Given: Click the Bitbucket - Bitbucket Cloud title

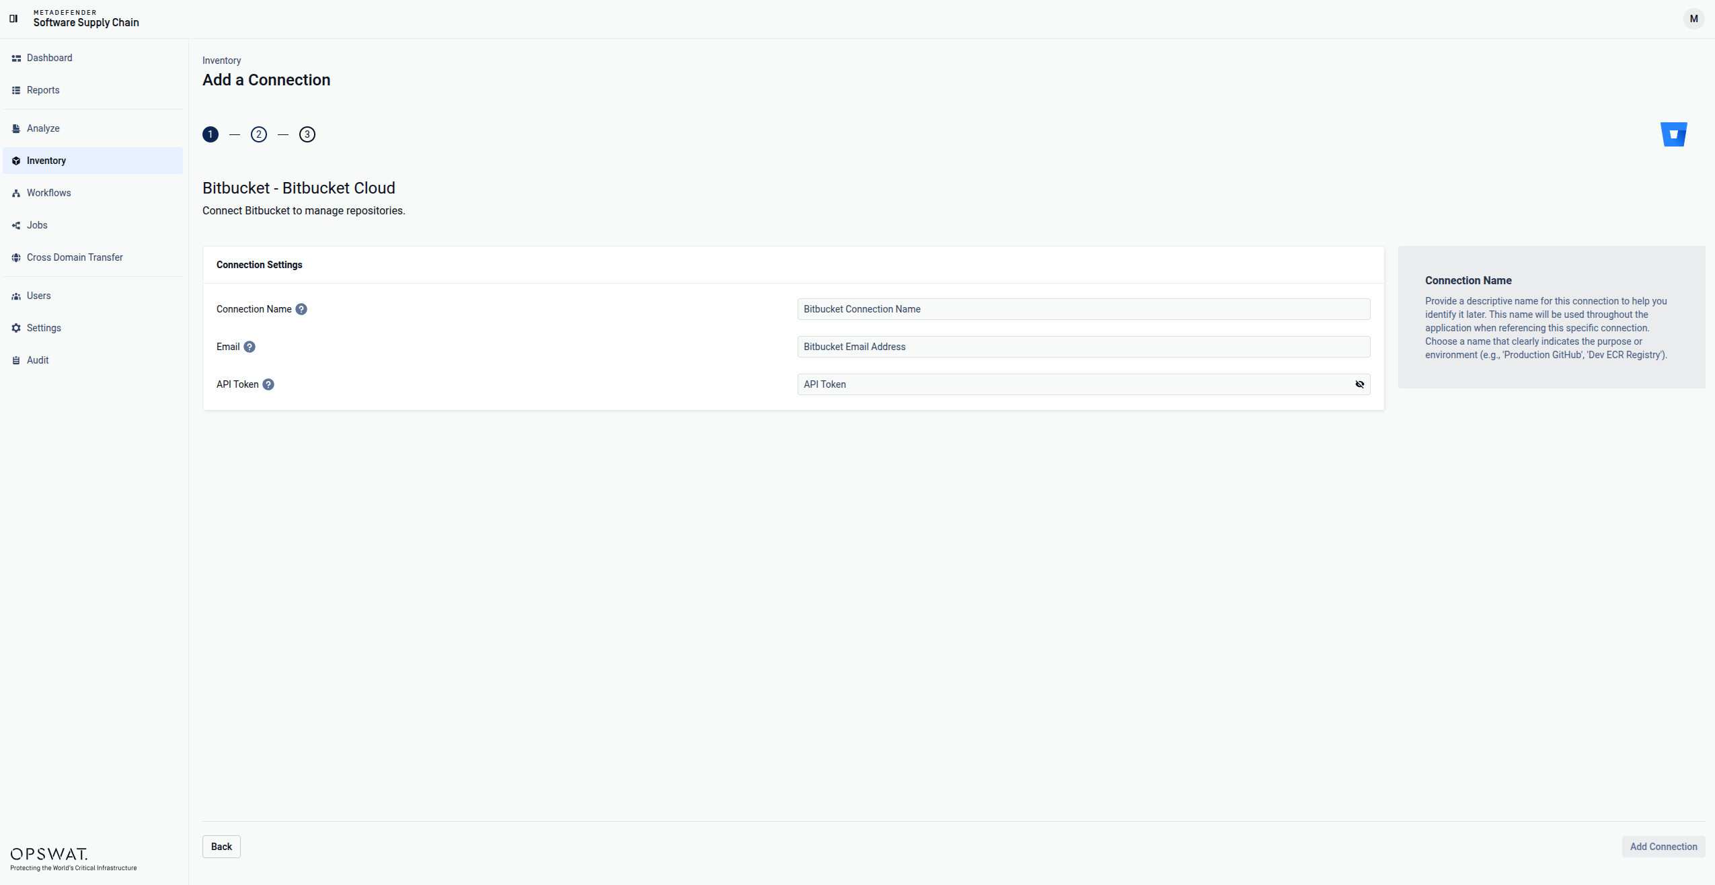Looking at the screenshot, I should coord(299,188).
